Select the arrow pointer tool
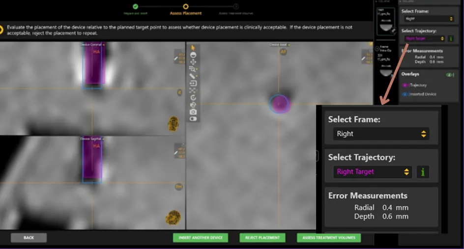Screen dimensions: 464x249 pos(193,48)
